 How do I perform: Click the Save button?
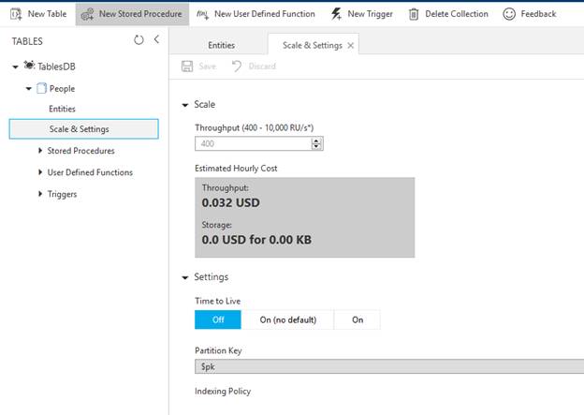198,67
